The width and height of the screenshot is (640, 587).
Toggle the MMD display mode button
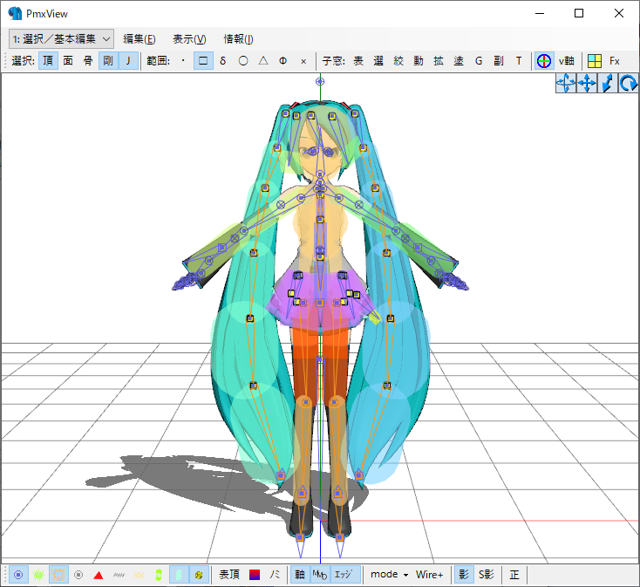(x=320, y=575)
